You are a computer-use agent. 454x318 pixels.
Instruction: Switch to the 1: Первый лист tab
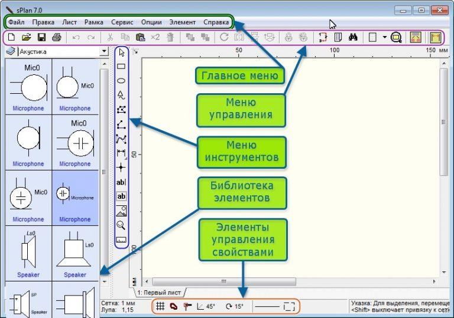pyautogui.click(x=159, y=293)
